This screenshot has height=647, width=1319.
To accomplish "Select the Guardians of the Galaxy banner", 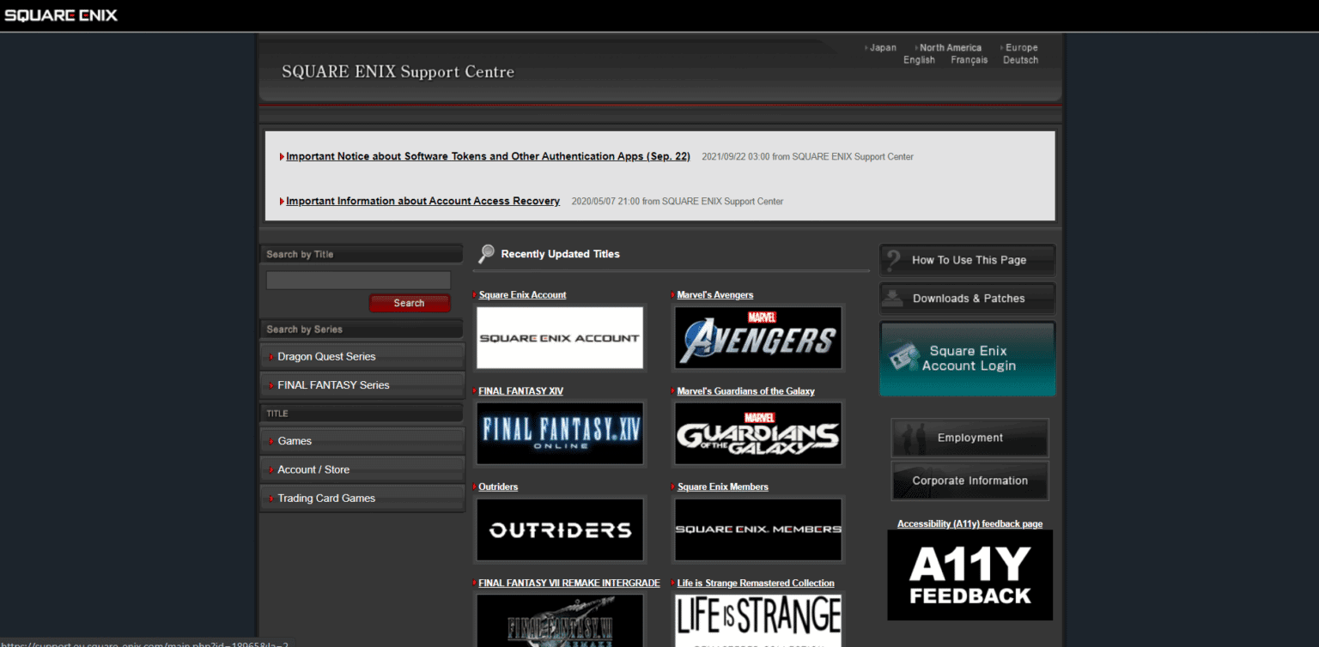I will (x=758, y=433).
